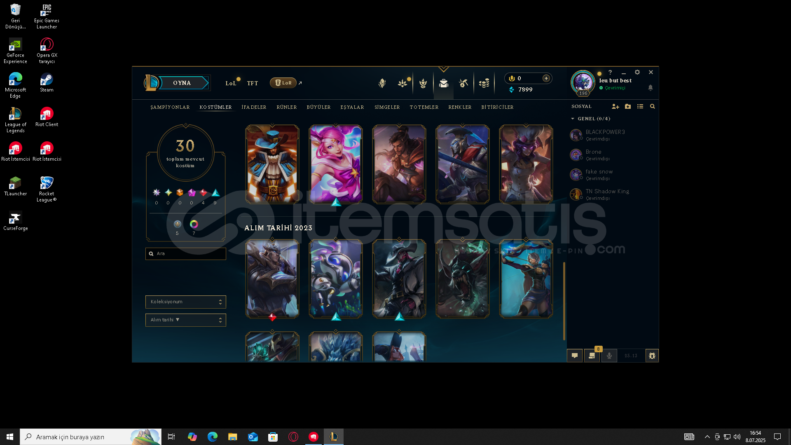Open the BİTİRİCİLER collection tab
This screenshot has width=791, height=445.
tap(497, 107)
